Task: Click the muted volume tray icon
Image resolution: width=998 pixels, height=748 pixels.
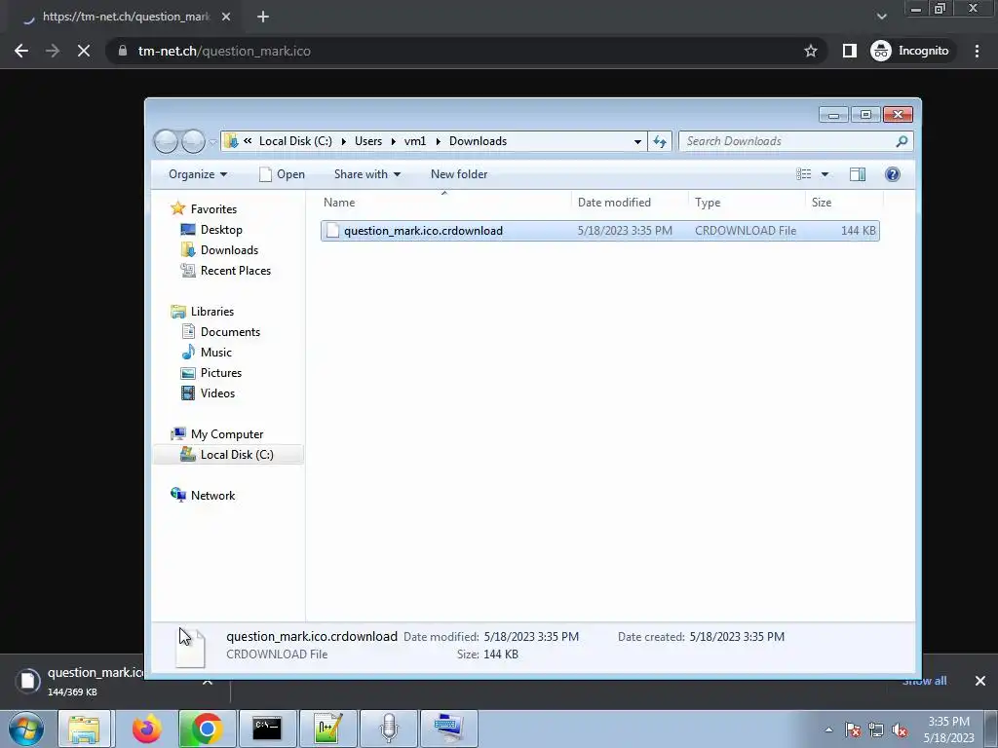Action: (900, 730)
